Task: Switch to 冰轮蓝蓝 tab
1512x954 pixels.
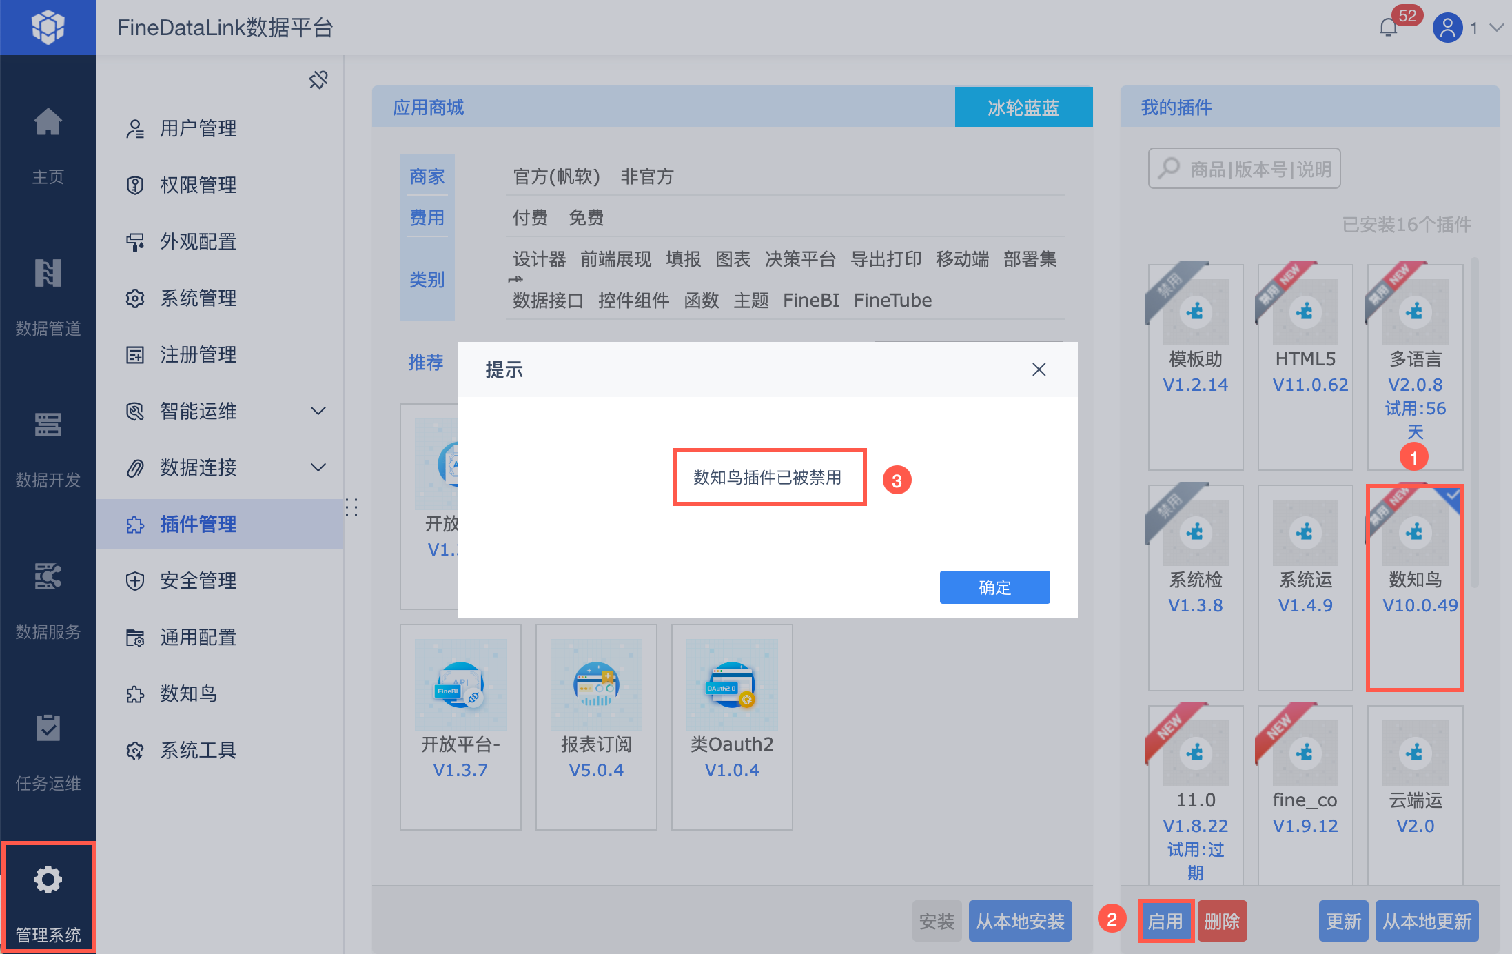Action: coord(1023,108)
